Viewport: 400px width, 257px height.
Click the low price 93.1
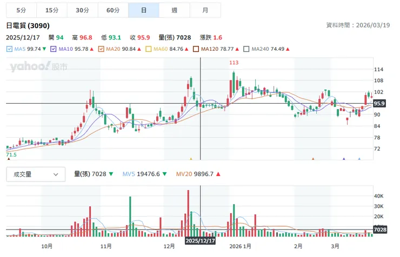point(115,37)
